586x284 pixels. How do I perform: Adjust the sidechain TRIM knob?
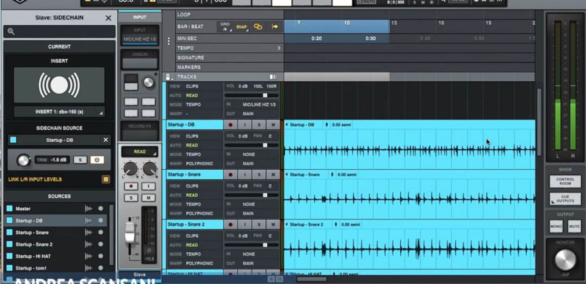[x=24, y=160]
